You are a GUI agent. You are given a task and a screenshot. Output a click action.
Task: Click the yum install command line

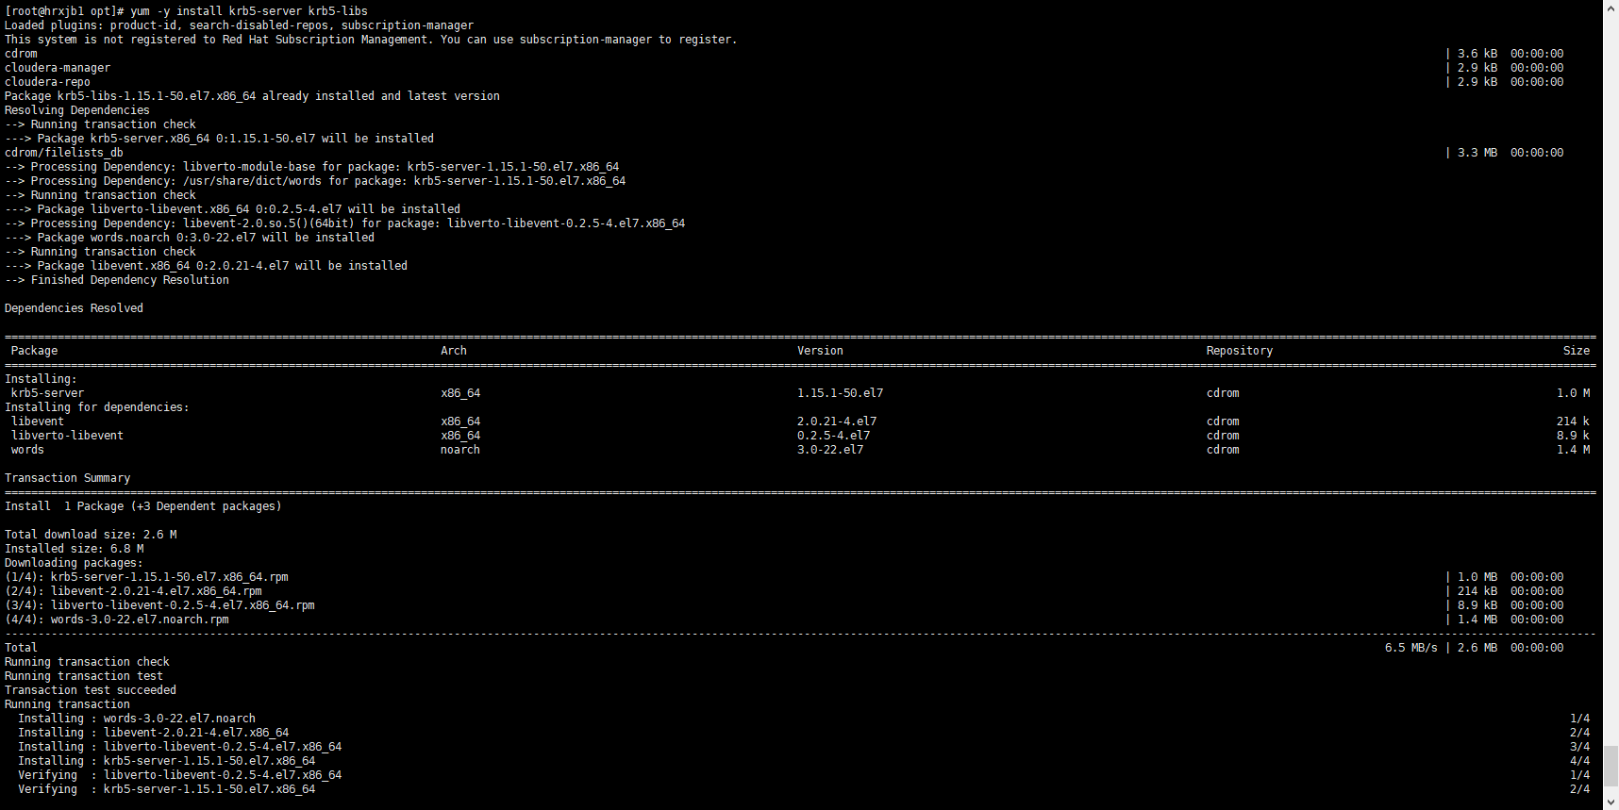pos(187,11)
